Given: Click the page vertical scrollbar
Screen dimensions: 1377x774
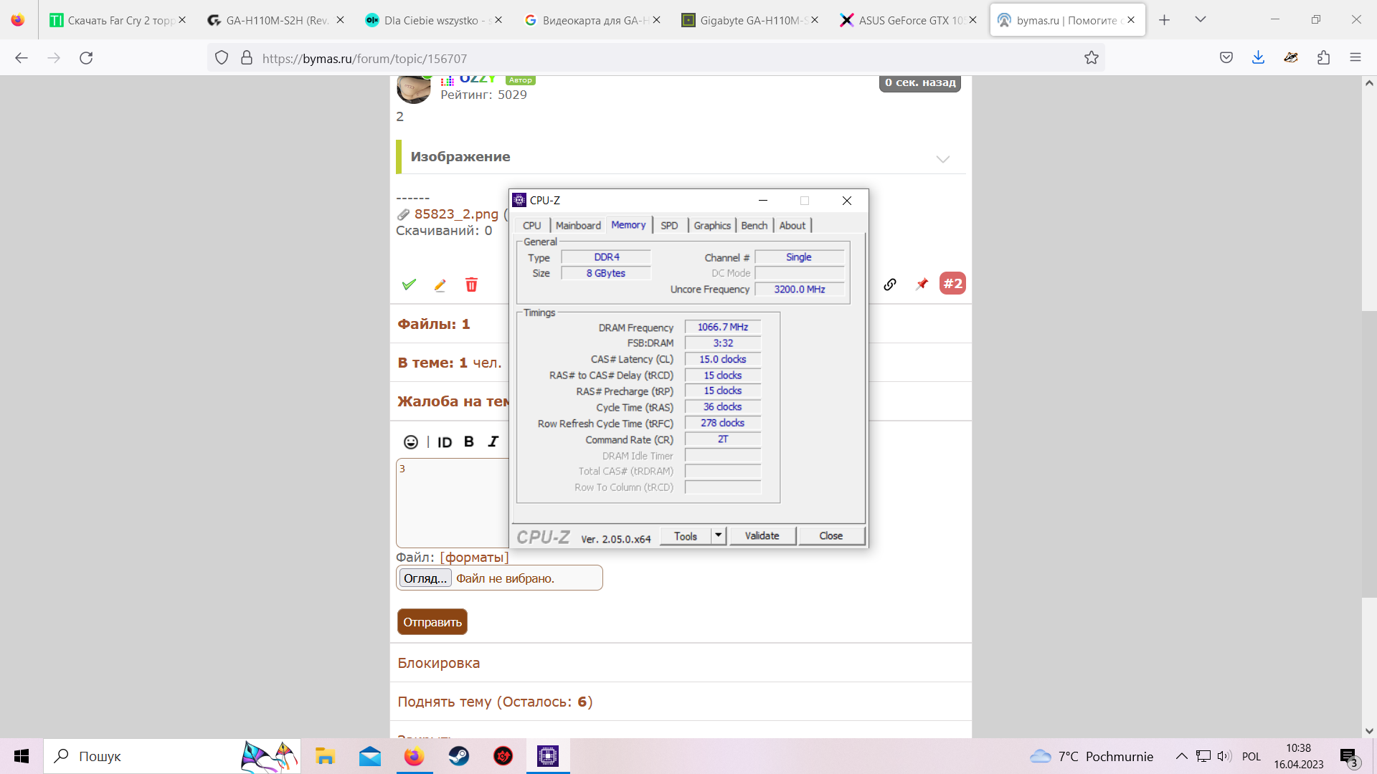Looking at the screenshot, I should pos(1368,451).
